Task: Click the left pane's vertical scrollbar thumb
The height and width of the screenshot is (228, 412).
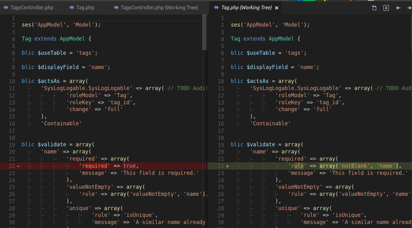Action: (204, 32)
